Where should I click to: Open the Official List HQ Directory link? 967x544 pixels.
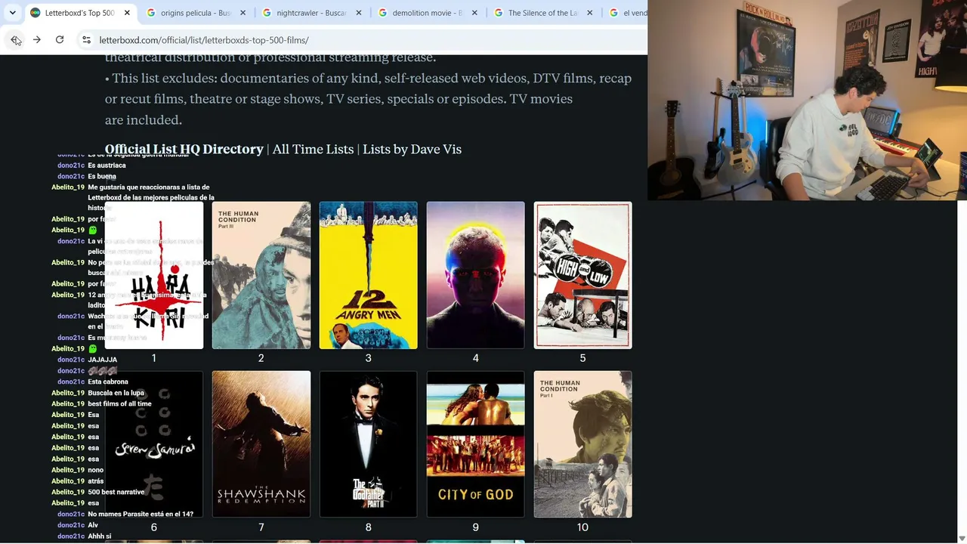pyautogui.click(x=184, y=149)
